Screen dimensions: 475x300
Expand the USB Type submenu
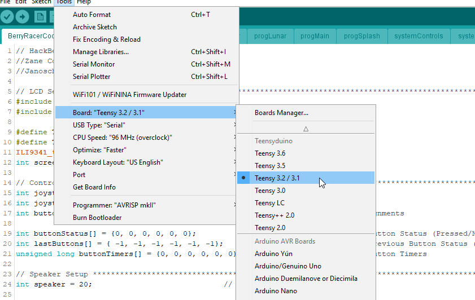click(x=145, y=125)
